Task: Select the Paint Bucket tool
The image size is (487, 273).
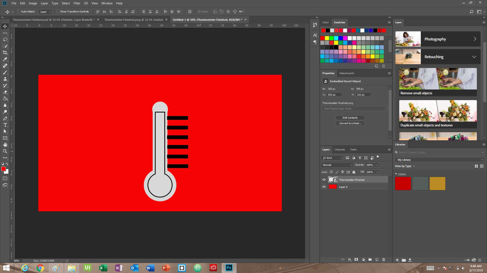Action: (x=5, y=99)
